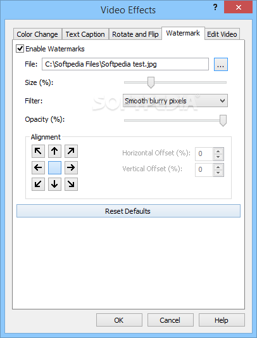Click the Size (%) slider thumb
The width and height of the screenshot is (257, 338).
151,82
